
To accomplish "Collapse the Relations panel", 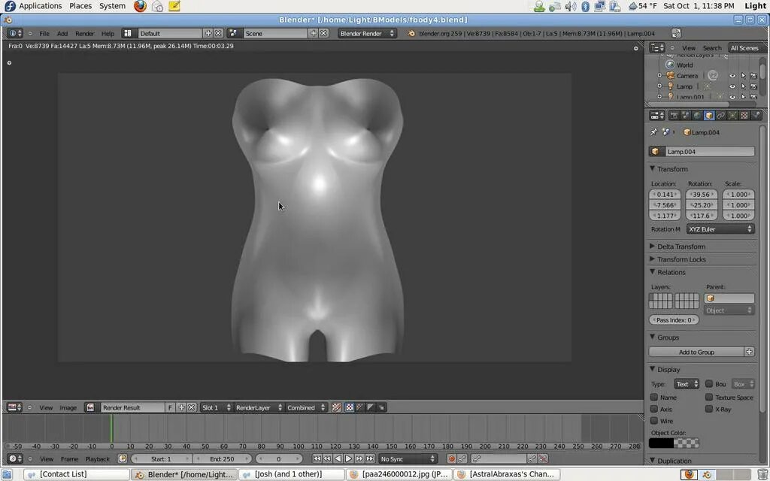I will [x=671, y=272].
